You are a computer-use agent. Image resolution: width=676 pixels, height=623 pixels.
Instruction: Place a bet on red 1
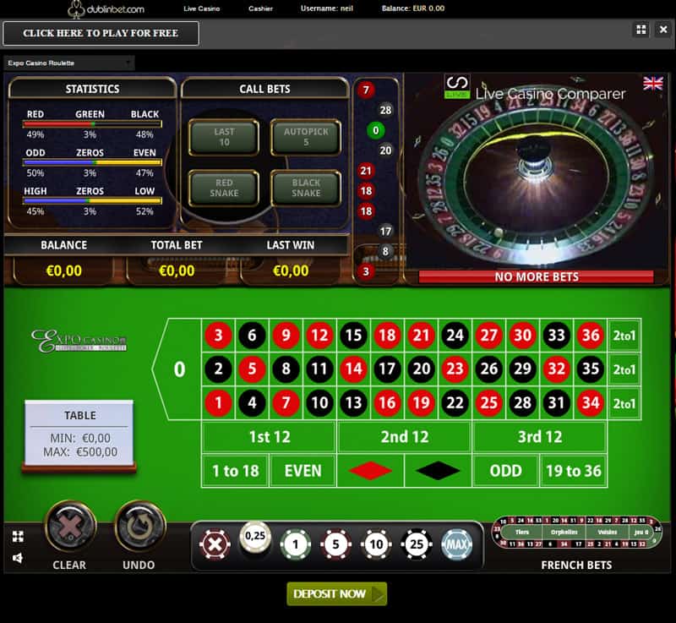(219, 402)
